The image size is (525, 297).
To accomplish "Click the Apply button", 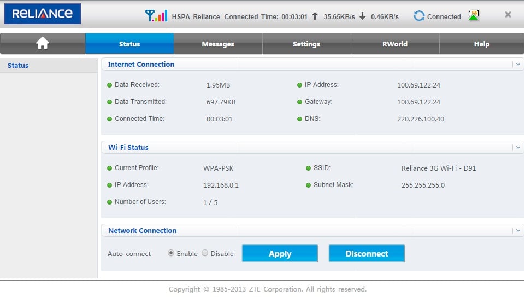I will [x=280, y=253].
